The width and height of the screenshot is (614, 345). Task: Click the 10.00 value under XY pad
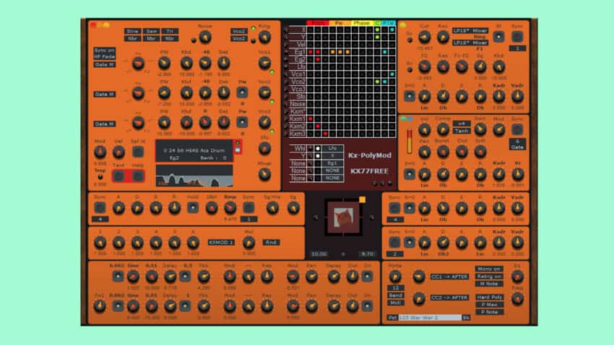tap(319, 254)
